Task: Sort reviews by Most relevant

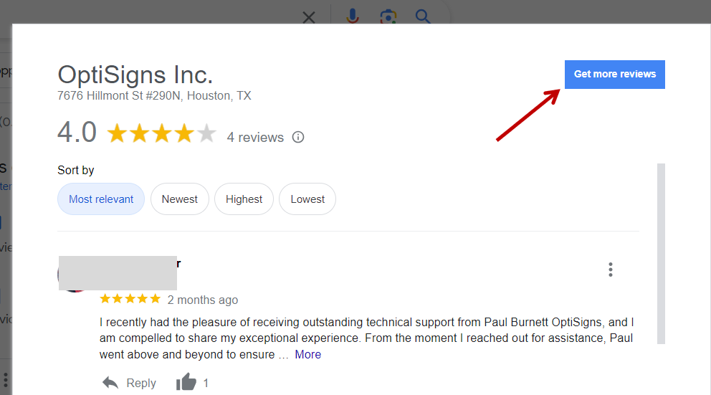Action: 101,199
